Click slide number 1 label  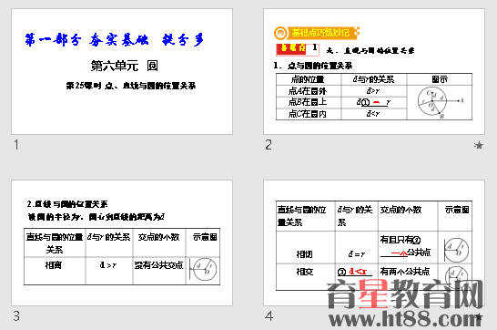tap(16, 145)
